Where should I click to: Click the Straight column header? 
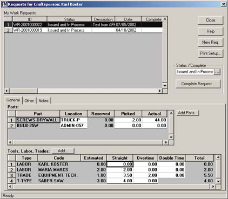(120, 158)
